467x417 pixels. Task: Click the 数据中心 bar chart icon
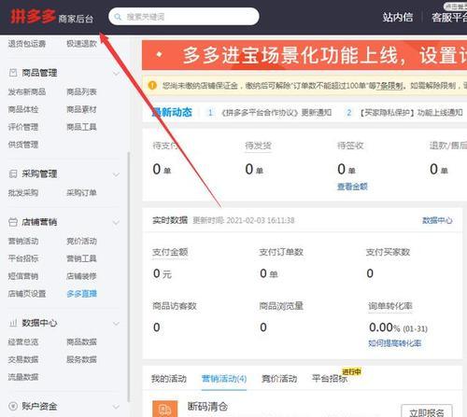pyautogui.click(x=13, y=323)
